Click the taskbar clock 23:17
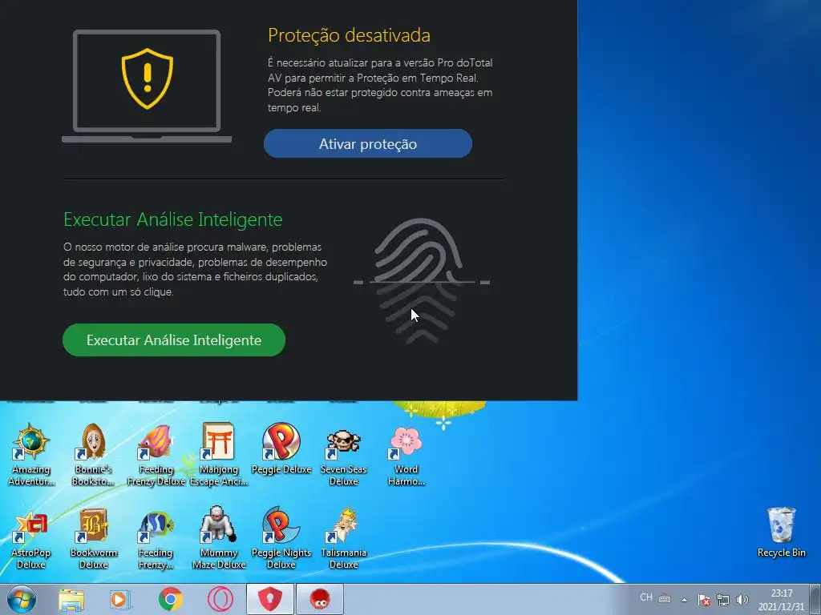821x615 pixels. point(781,599)
